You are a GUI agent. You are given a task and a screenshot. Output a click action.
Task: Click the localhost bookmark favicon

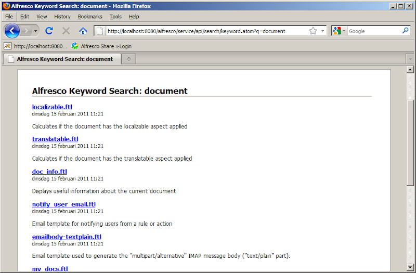[x=7, y=46]
